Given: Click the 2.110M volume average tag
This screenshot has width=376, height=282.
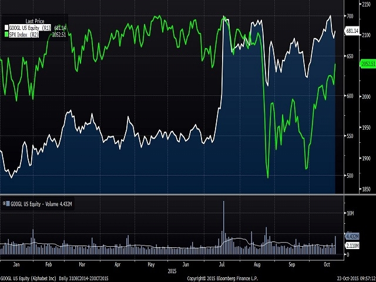Looking at the screenshot, I should 351,245.
